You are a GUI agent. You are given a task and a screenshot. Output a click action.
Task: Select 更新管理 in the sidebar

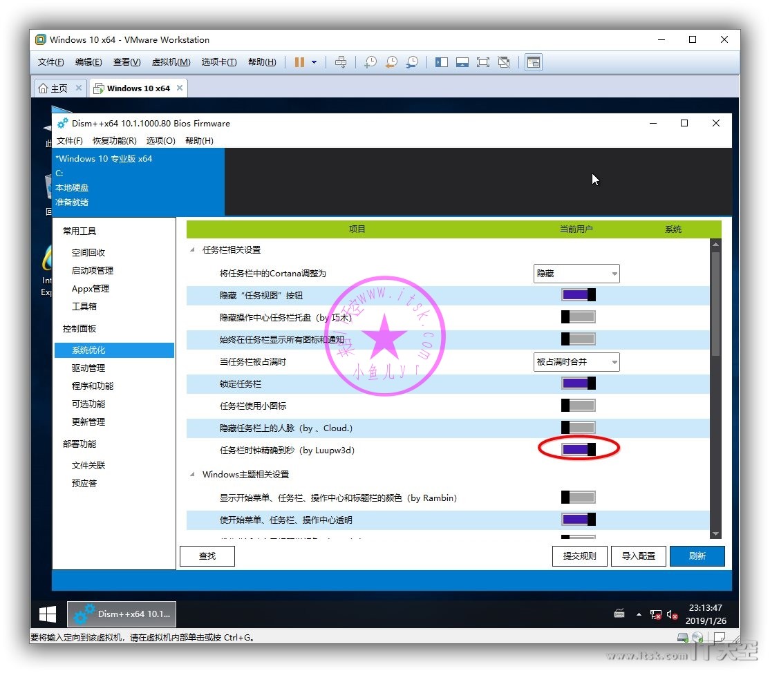[88, 421]
